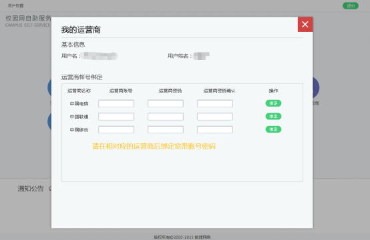Click the 运营商账号 column header

[x=121, y=91]
